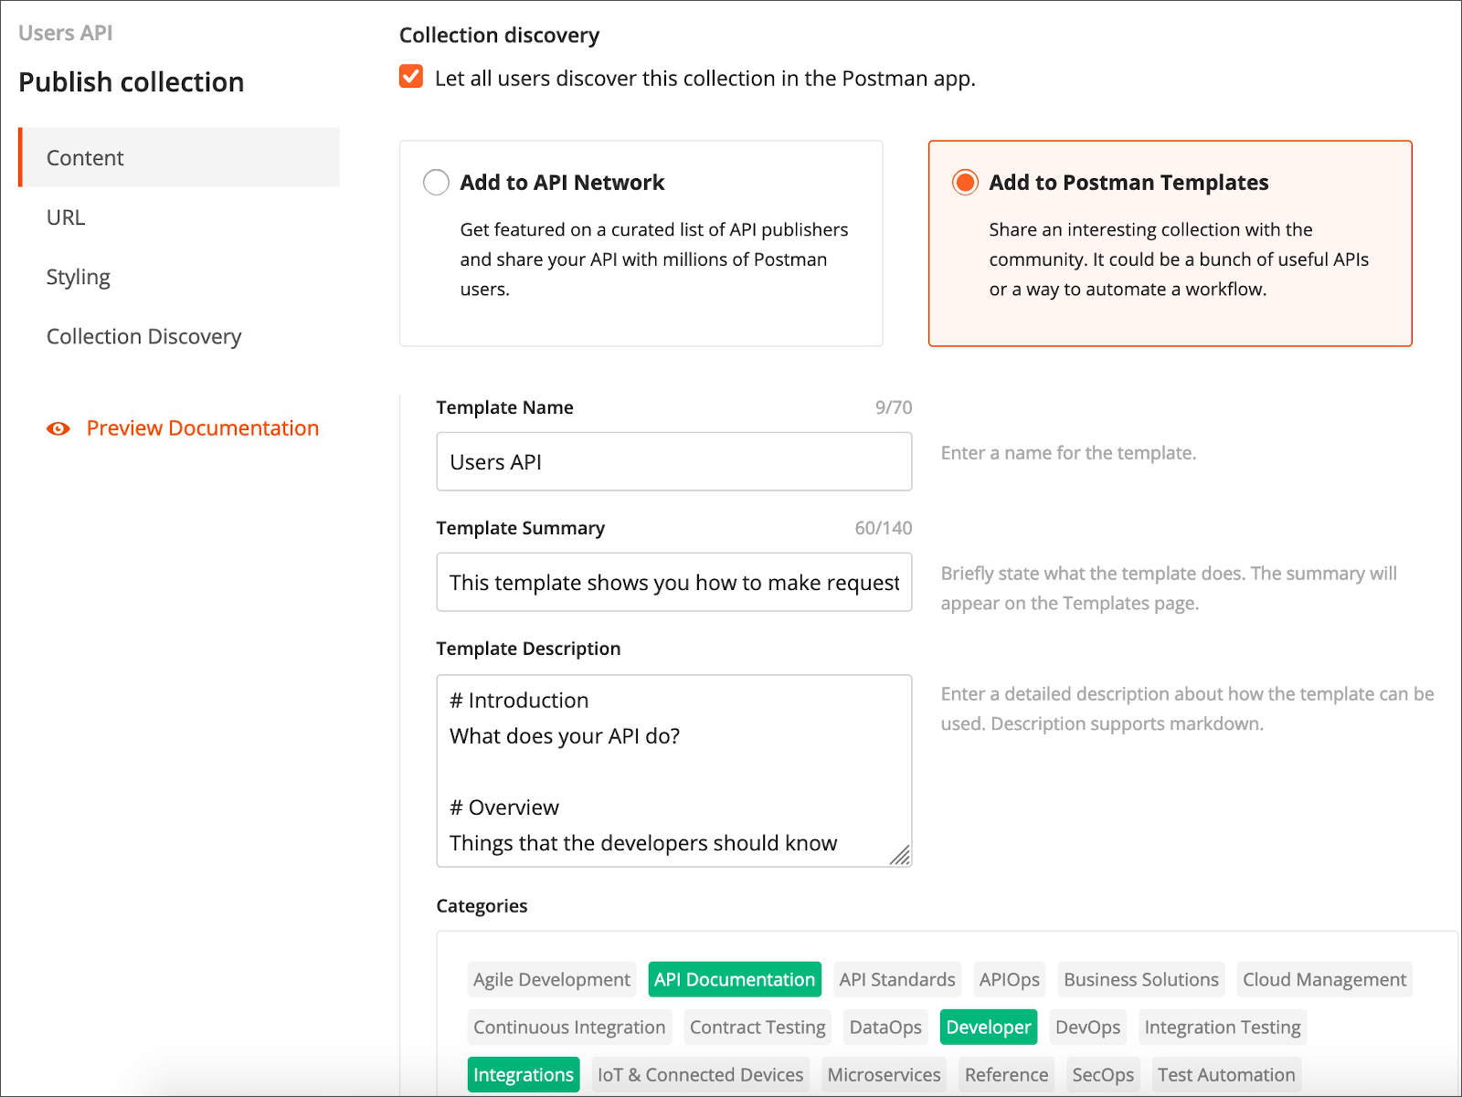Screen dimensions: 1462x1097
Task: Deselect Developer category tag
Action: [x=989, y=1027]
